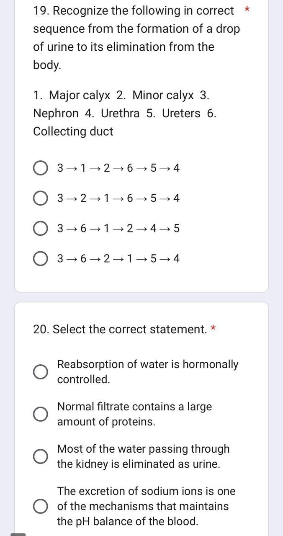Image resolution: width=283 pixels, height=536 pixels.
Task: Click the 'Select the correct statement' heading
Action: (x=120, y=329)
